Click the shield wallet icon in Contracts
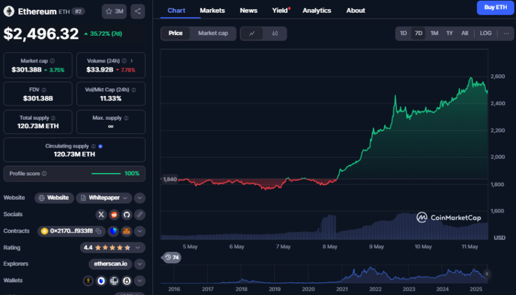This screenshot has width=516, height=295. (x=114, y=231)
